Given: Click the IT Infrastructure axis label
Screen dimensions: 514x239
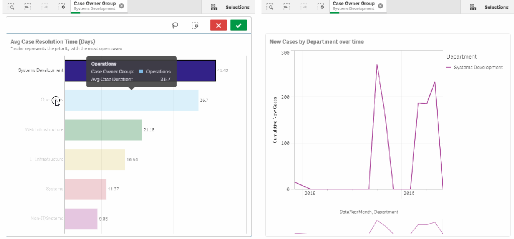Looking at the screenshot, I should [x=47, y=159].
